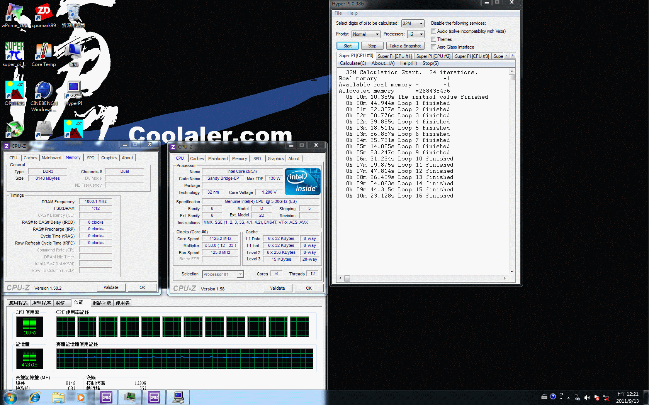Switch to HyperPI taskbar button
Viewport: 649px width, 405px height.
coord(178,397)
